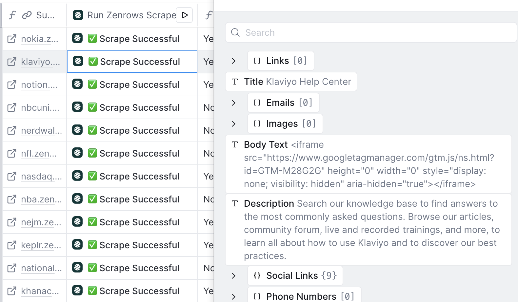Select Scrape Successful cell in nba.zen row
Viewport: 518px width, 302px height.
pyautogui.click(x=132, y=199)
